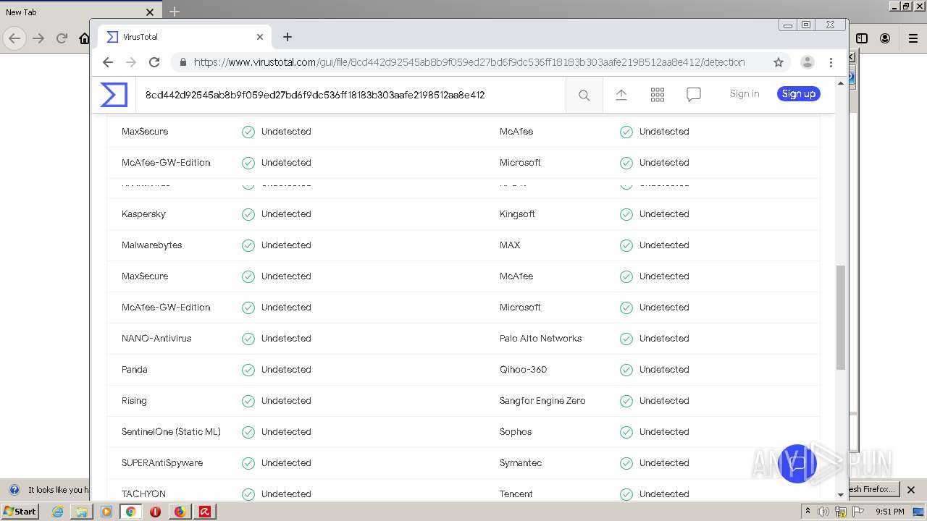Click the Chrome address bar URL

point(469,62)
